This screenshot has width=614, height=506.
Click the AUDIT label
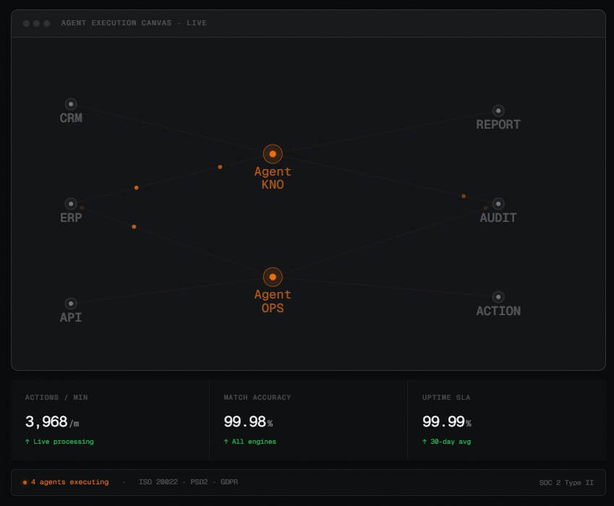coord(498,218)
